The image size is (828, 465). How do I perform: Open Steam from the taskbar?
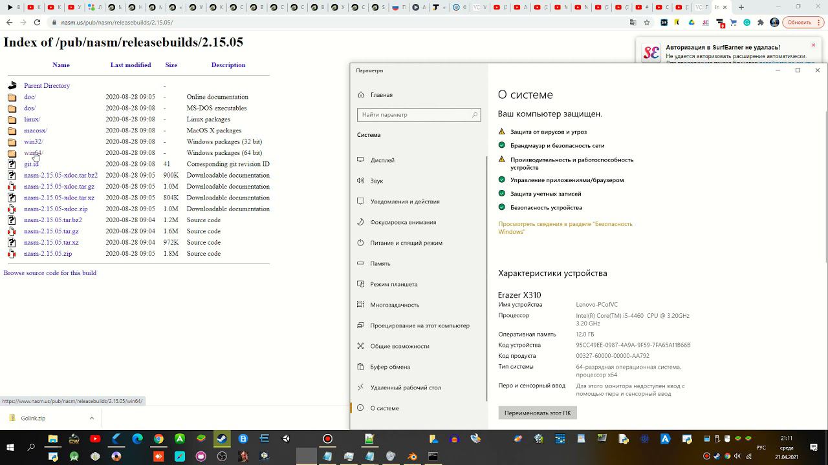[222, 439]
